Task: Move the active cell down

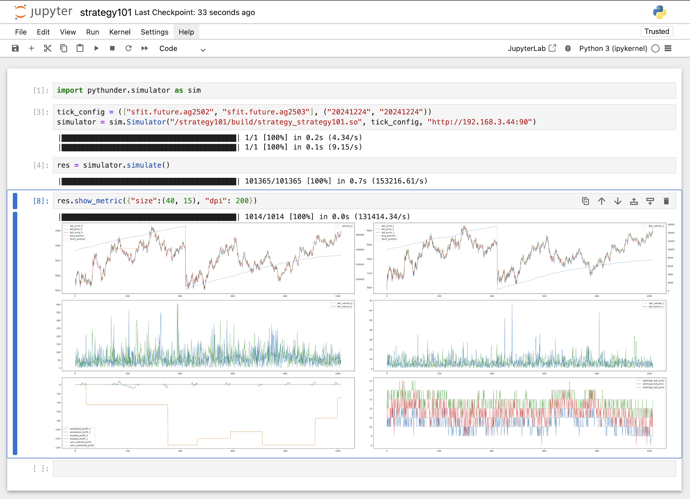Action: coord(618,201)
